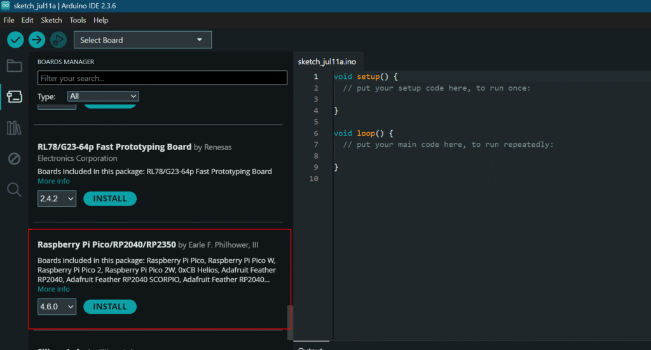Screen dimensions: 651x350
Task: Install the RL78/G23-64p Fast Prototyping Board package
Action: [110, 199]
